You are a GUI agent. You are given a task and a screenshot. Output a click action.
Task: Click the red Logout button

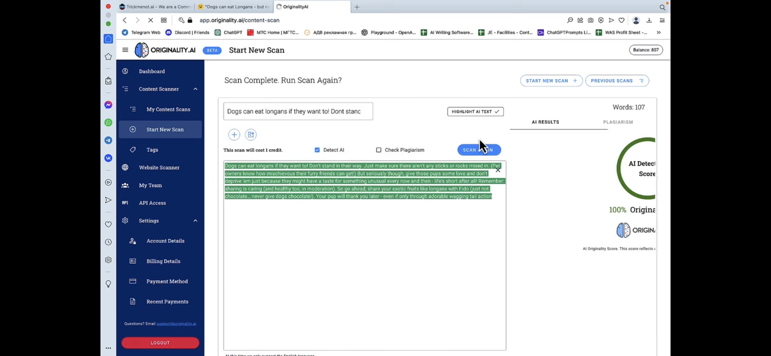(160, 342)
